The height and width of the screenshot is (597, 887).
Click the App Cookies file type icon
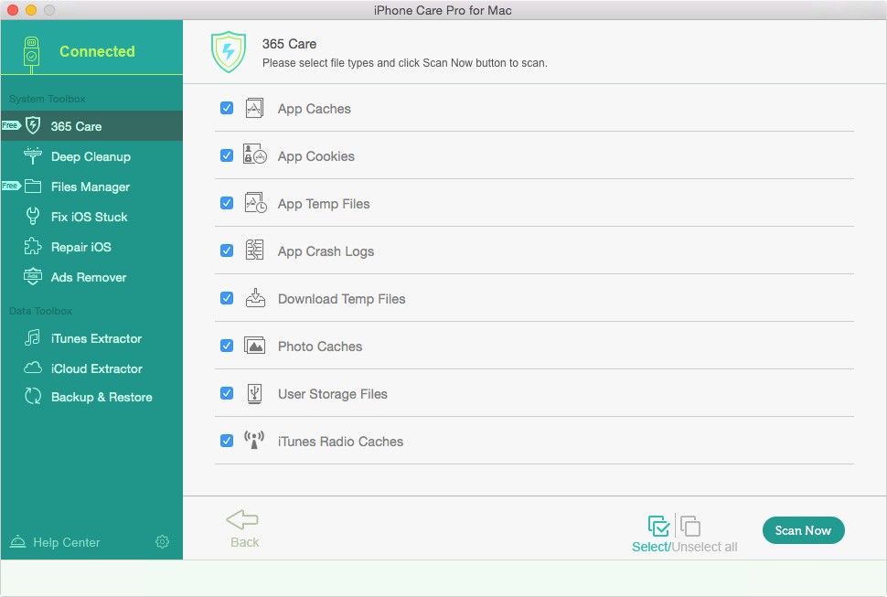(x=254, y=154)
